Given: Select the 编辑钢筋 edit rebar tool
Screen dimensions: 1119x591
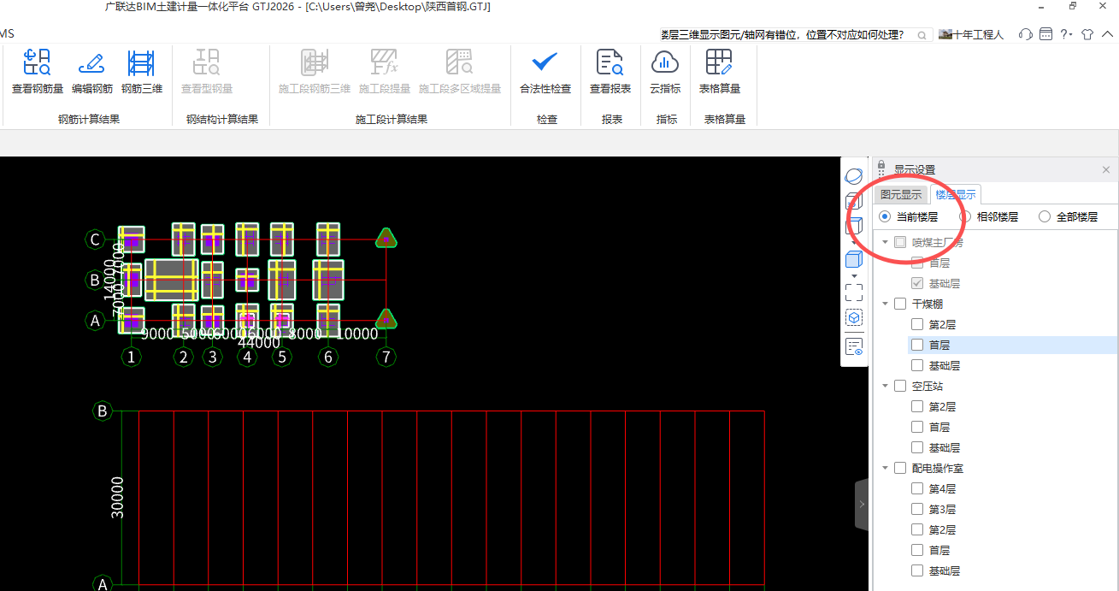Looking at the screenshot, I should [x=91, y=72].
